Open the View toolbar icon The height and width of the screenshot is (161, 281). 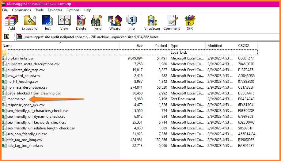64,23
